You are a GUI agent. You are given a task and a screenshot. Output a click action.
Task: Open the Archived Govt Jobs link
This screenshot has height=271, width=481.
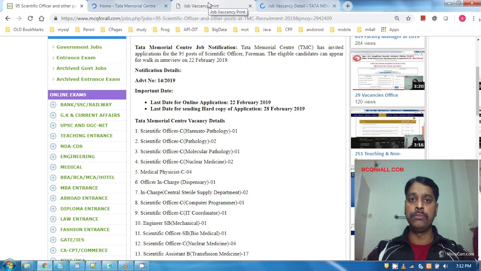(82, 68)
